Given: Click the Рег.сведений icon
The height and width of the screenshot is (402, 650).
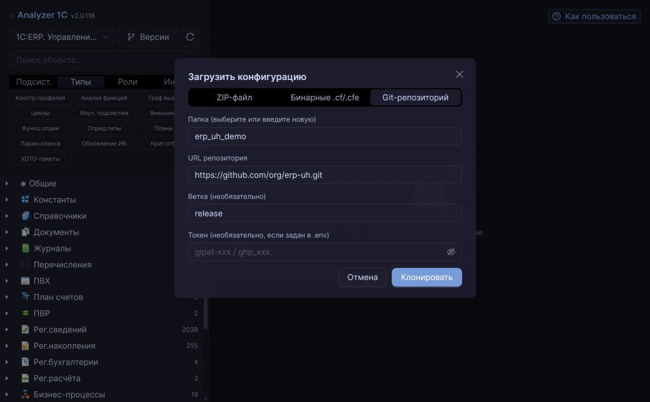Looking at the screenshot, I should (25, 330).
